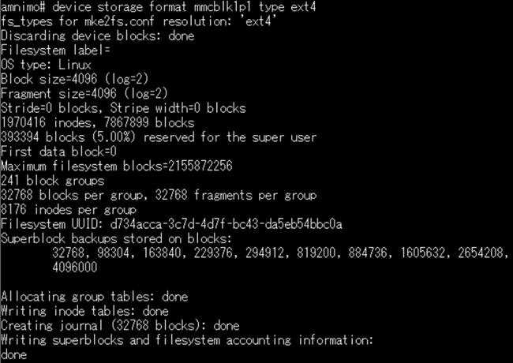Image resolution: width=513 pixels, height=363 pixels.
Task: Click the 'Stride=0 blocks' text
Action: [x=49, y=108]
